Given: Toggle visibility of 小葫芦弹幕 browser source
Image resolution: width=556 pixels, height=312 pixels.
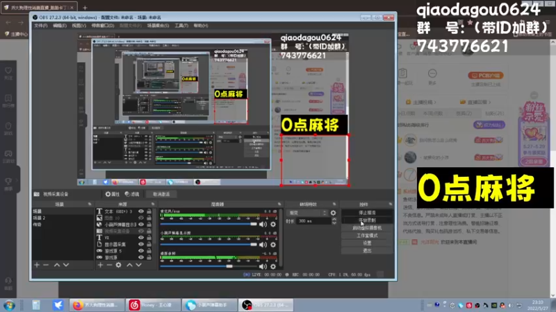Looking at the screenshot, I should 141,224.
